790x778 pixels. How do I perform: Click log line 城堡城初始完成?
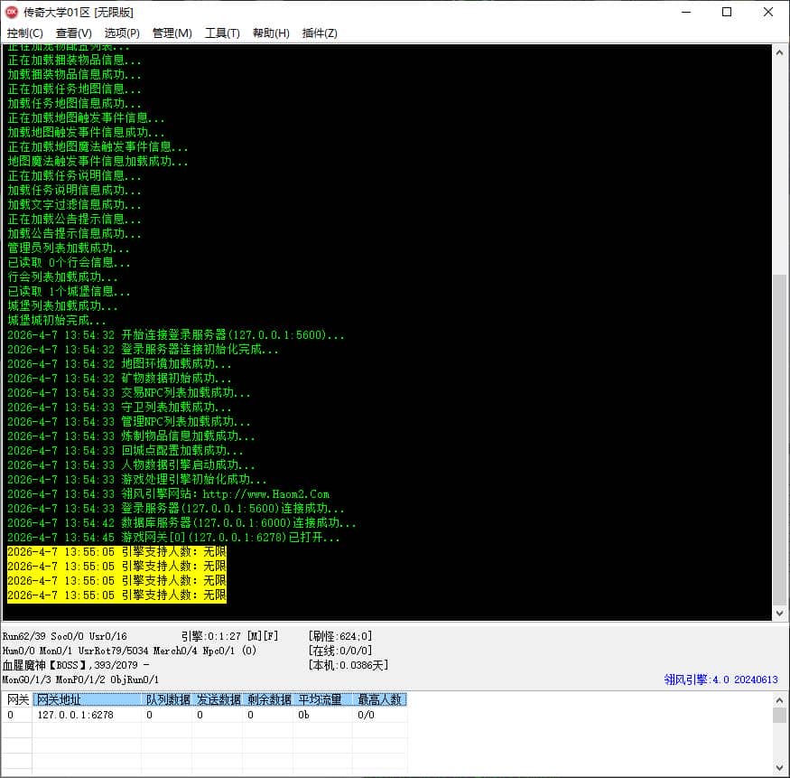56,320
